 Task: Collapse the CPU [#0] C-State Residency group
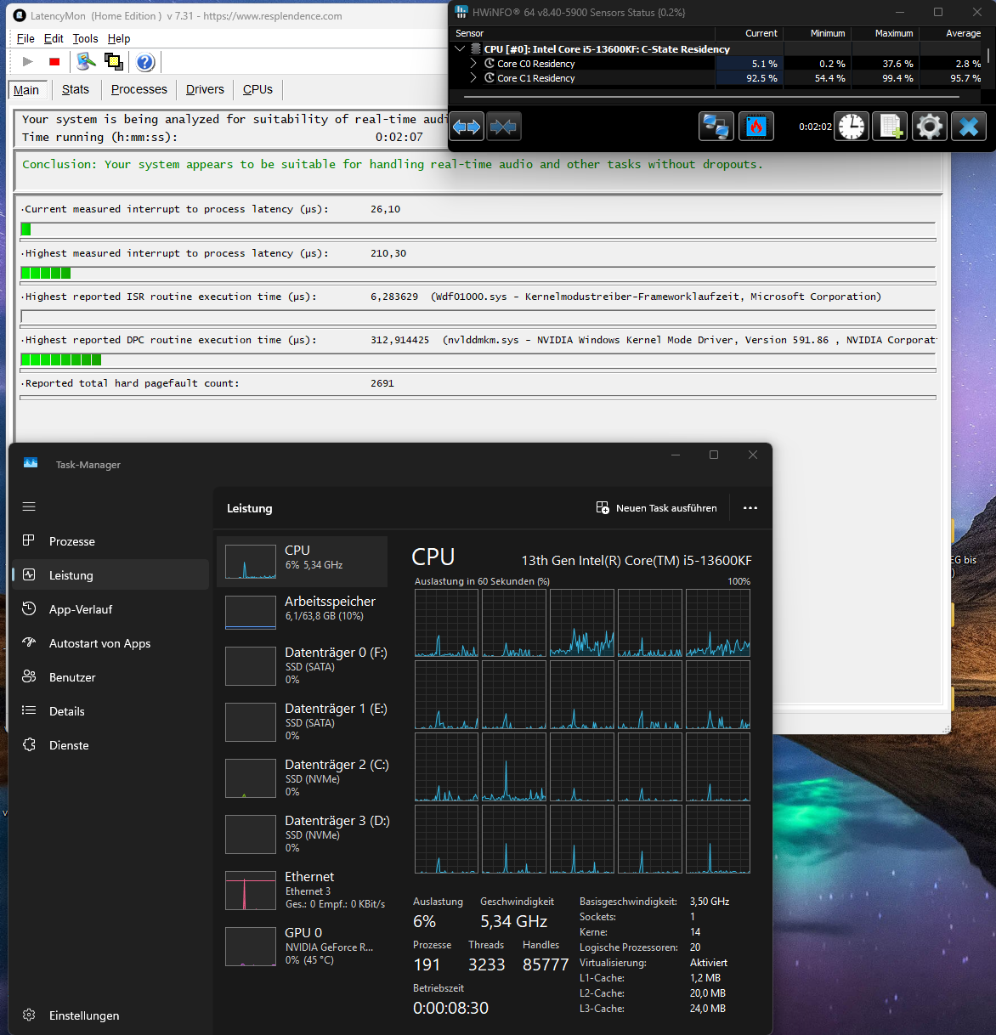coord(460,49)
